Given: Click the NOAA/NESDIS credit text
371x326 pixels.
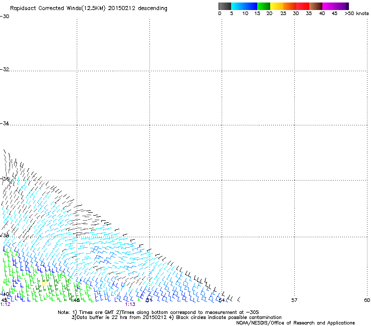Looking at the screenshot, I should click(295, 323).
